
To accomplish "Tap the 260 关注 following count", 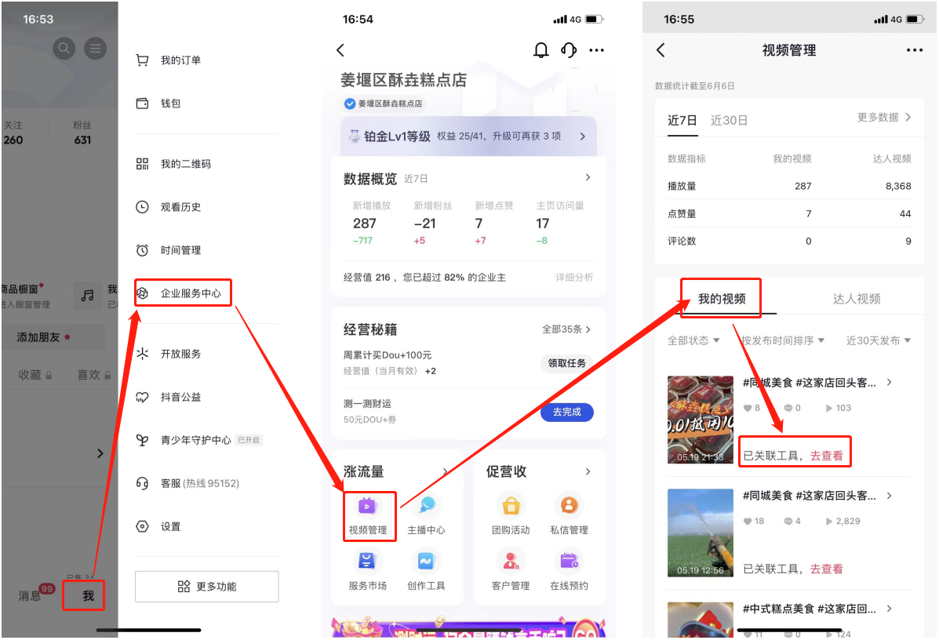I will click(13, 133).
